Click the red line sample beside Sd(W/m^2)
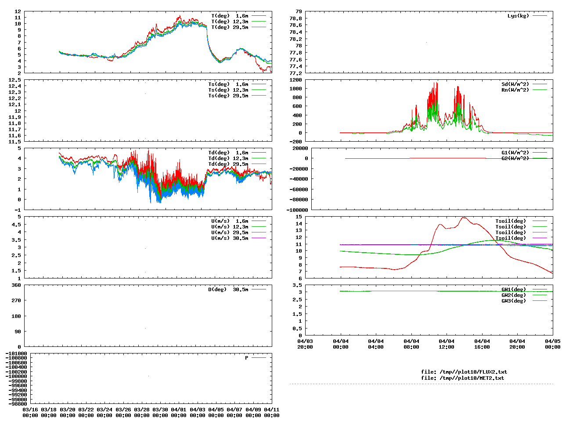Screen dimensions: 562x421 coord(540,84)
